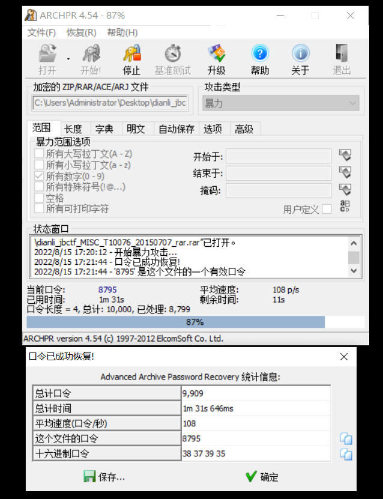Screen dimensions: 383x499
Task: Minimize the ARCHPR main window
Action: tap(280, 15)
